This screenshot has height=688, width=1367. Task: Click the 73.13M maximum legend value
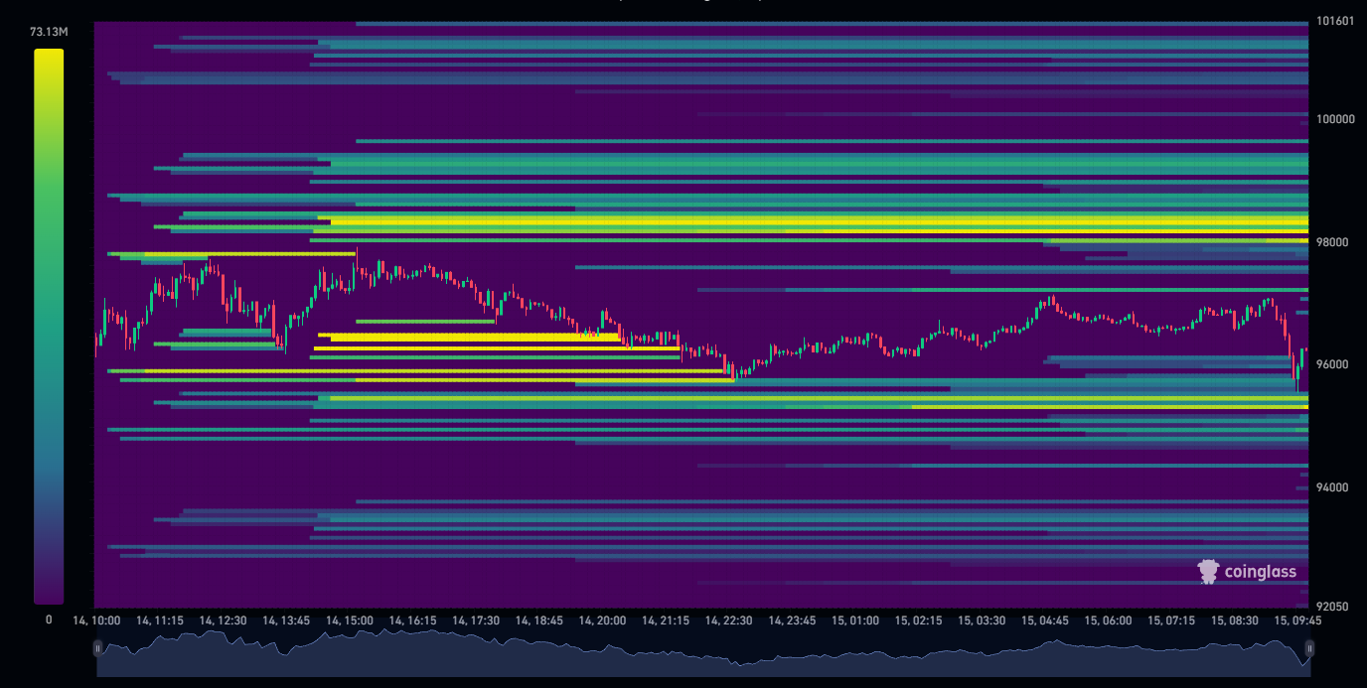coord(49,32)
